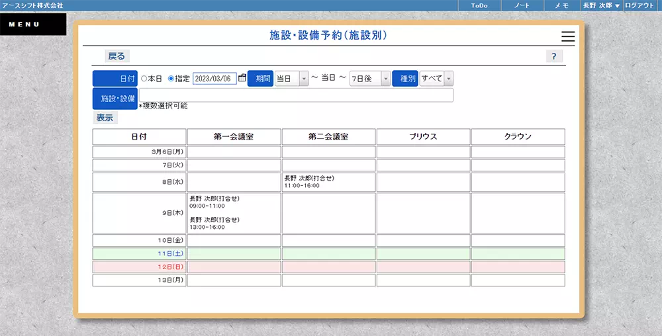Open メモ in the top bar
The image size is (662, 336).
[561, 5]
